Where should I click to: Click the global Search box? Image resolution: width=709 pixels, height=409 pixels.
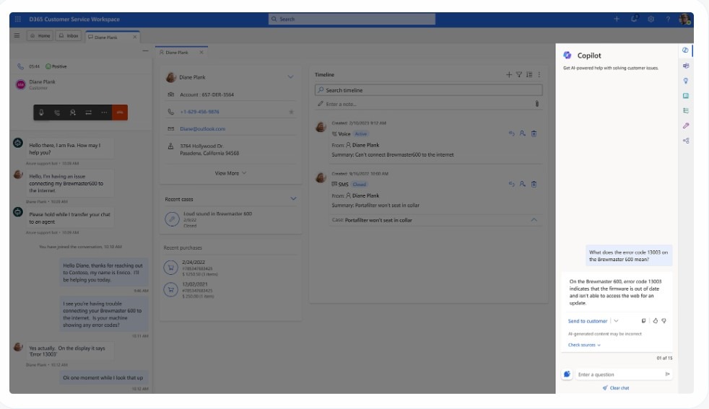click(352, 19)
